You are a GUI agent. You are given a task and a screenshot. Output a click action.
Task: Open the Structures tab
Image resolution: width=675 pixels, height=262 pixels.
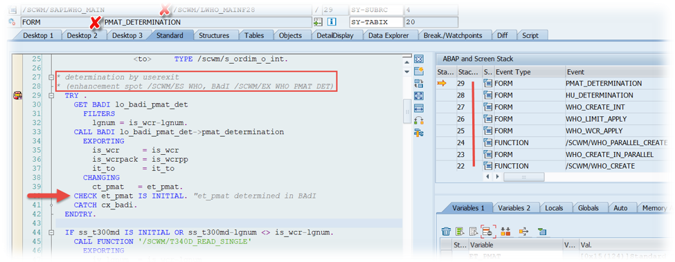tap(214, 36)
